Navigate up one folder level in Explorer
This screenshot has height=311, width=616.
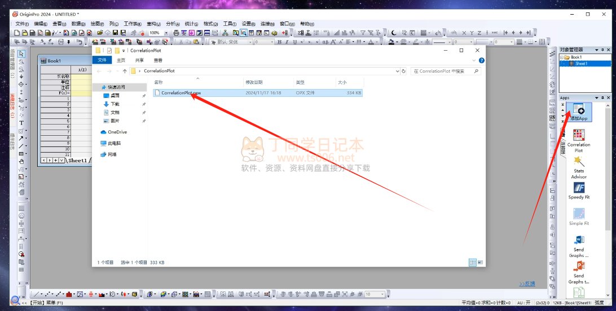click(125, 71)
